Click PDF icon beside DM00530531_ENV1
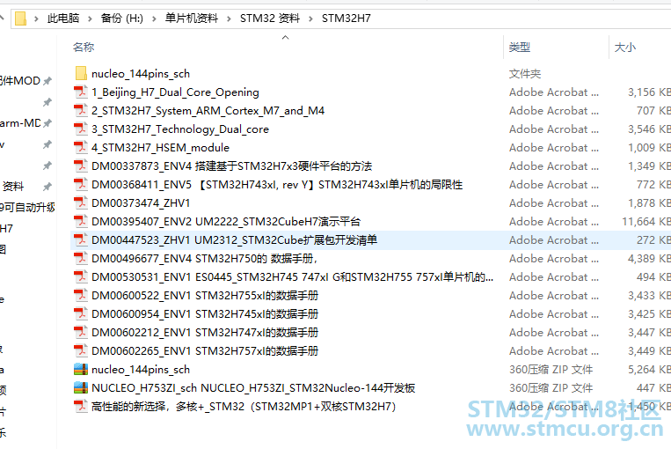The width and height of the screenshot is (671, 449). [x=80, y=276]
